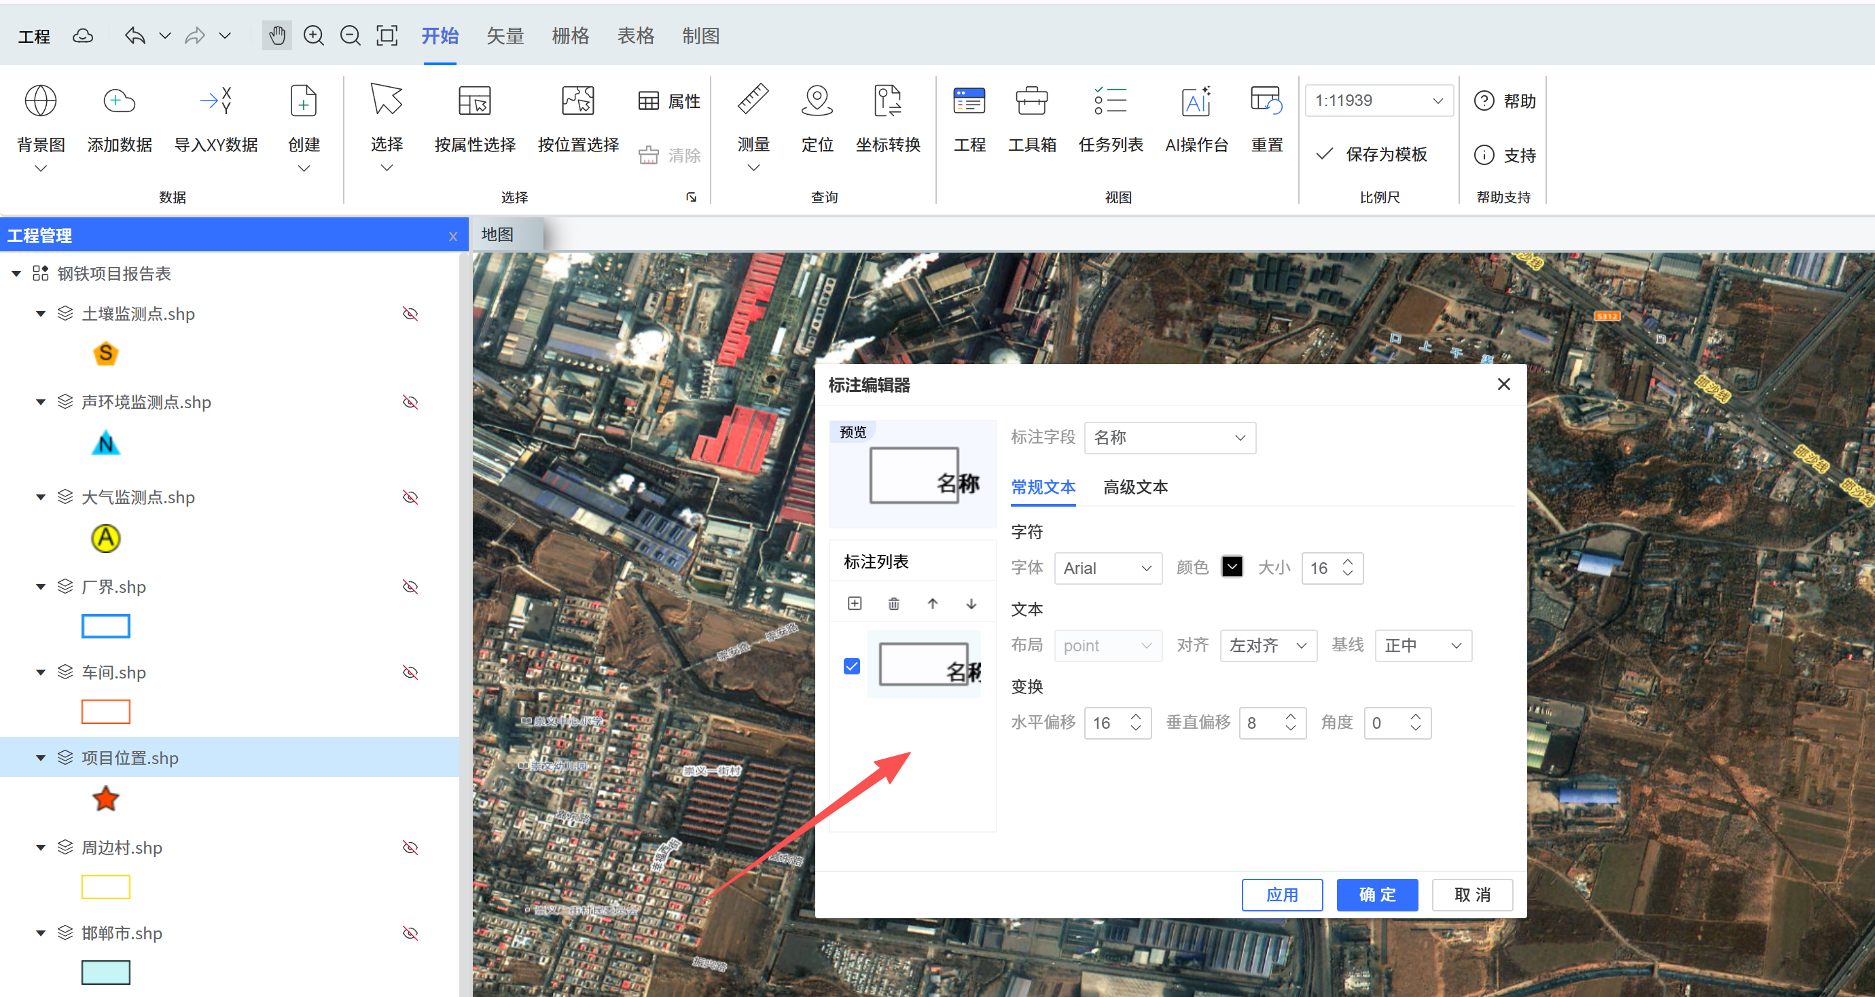
Task: Open the 矢量 ribbon tab
Action: point(505,36)
